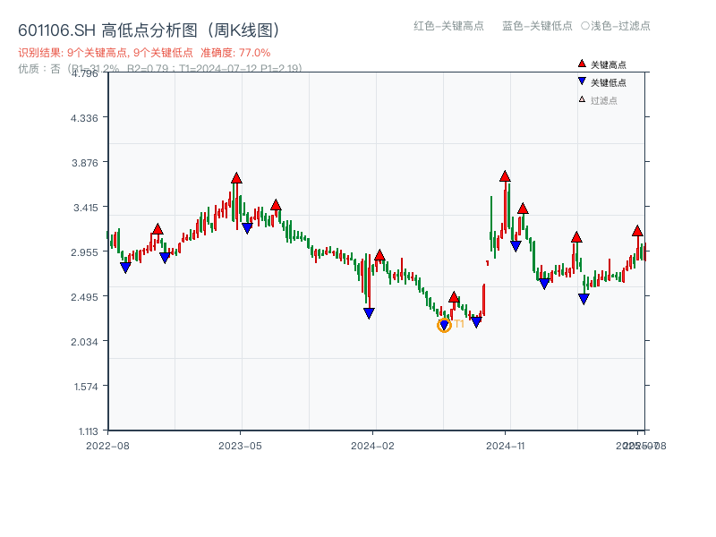The width and height of the screenshot is (716, 537).
Task: Click the gray 优质：否 info line
Action: point(160,69)
